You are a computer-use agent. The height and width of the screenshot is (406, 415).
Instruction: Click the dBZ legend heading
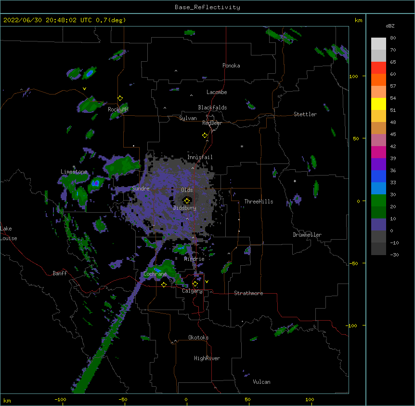[390, 26]
